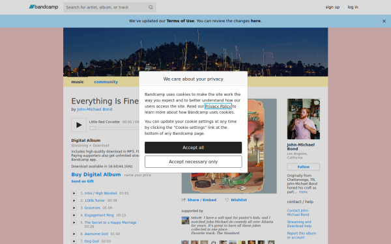Click the search magnifier icon
This screenshot has height=244, width=391.
click(x=151, y=7)
